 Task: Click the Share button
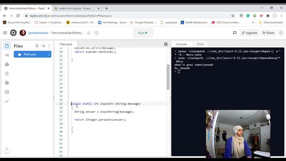pos(268,33)
